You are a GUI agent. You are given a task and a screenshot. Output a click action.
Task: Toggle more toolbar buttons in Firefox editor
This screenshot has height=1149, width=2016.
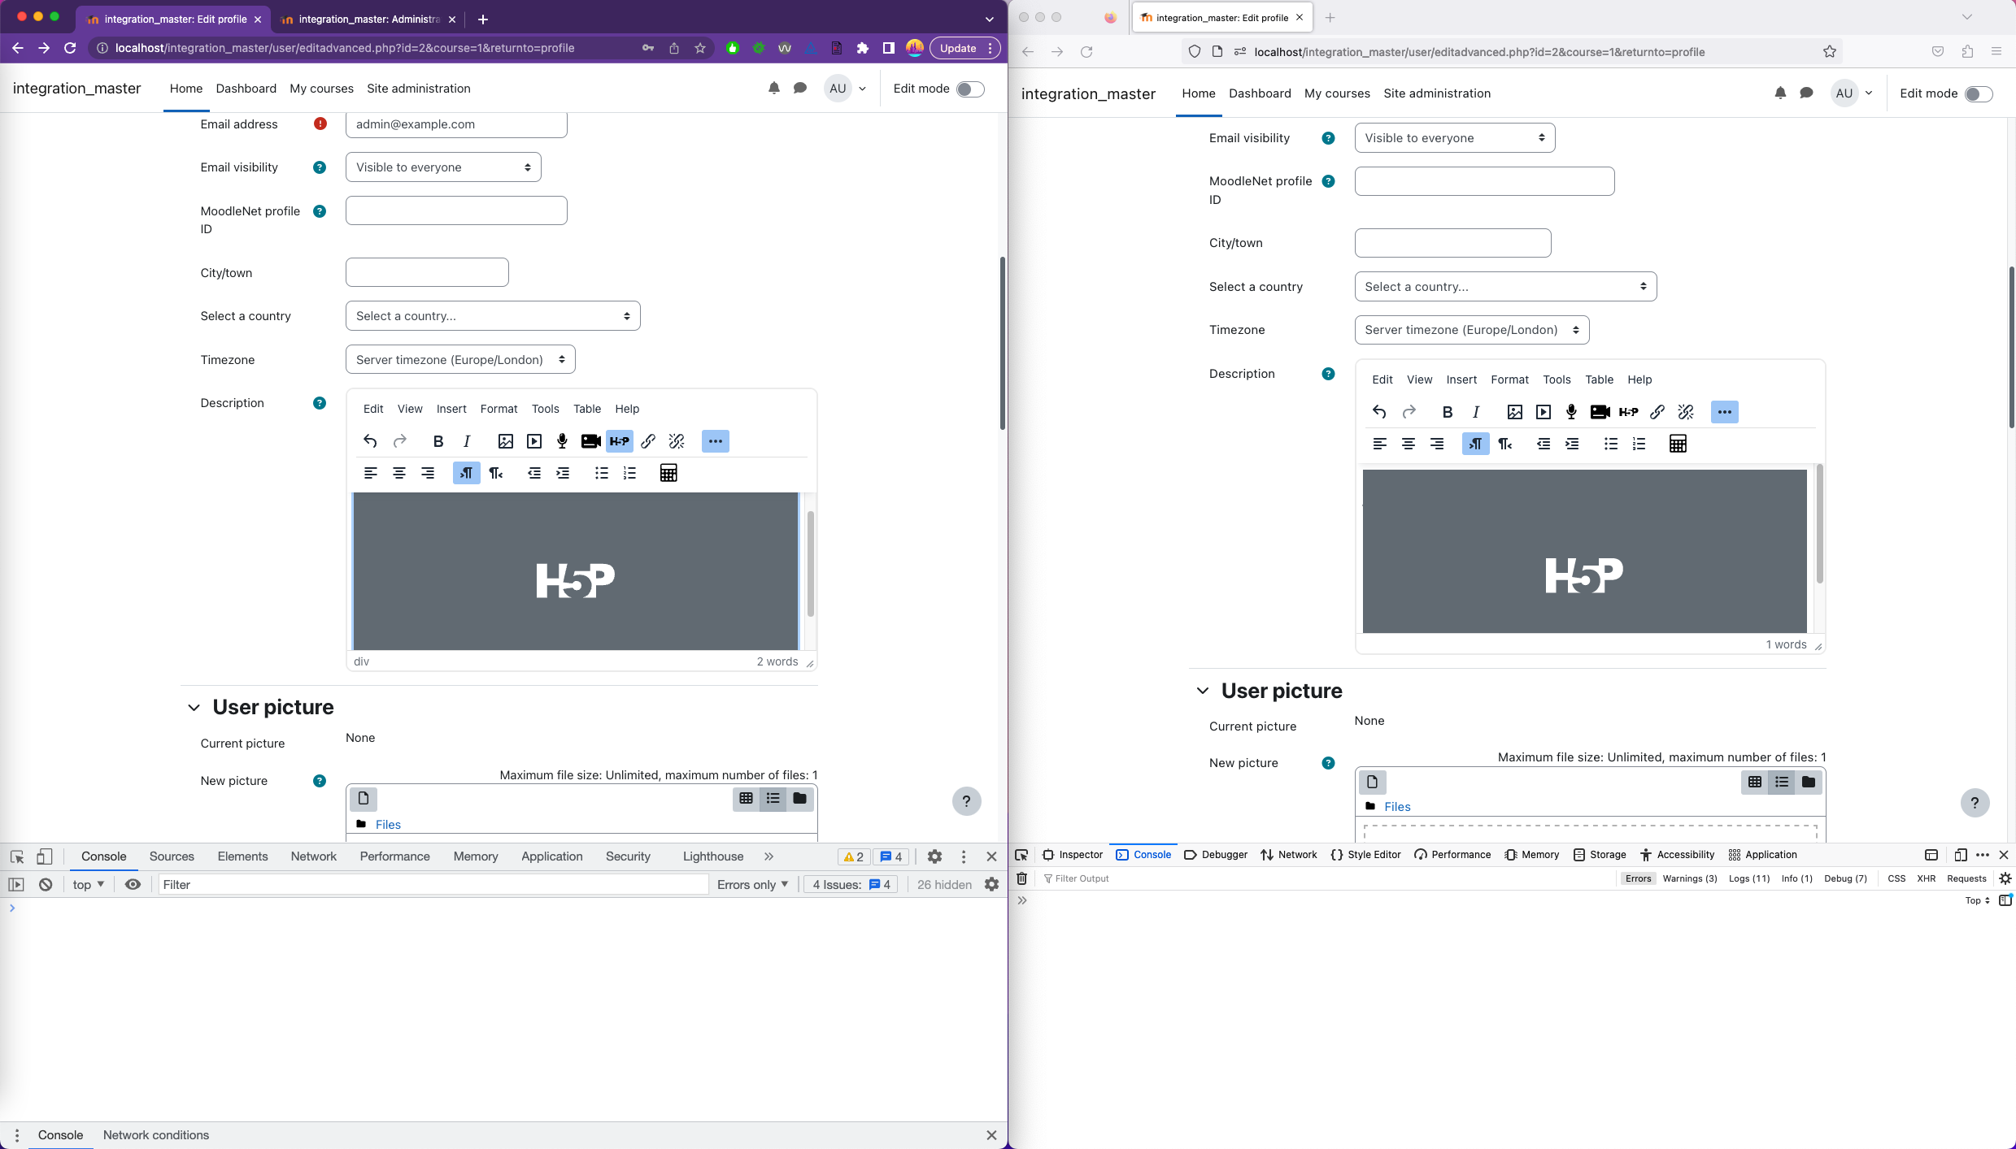1725,412
